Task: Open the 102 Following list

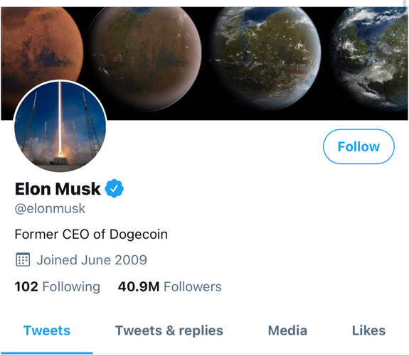Action: coord(58,286)
